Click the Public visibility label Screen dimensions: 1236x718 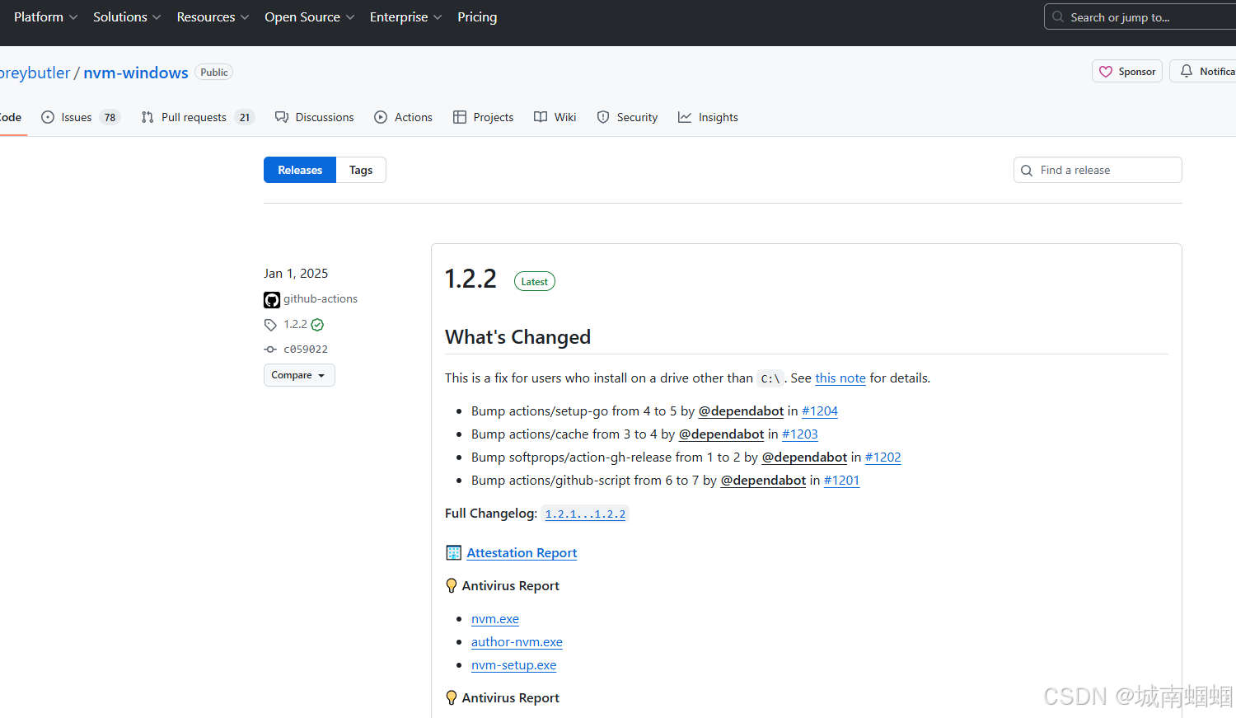point(214,73)
